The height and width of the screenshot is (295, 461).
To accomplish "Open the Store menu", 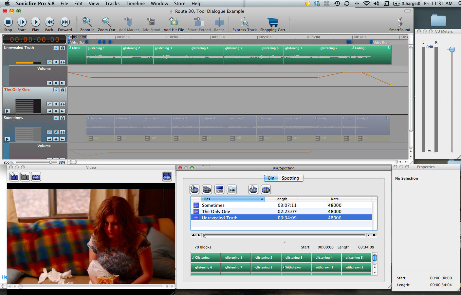I will [x=180, y=4].
